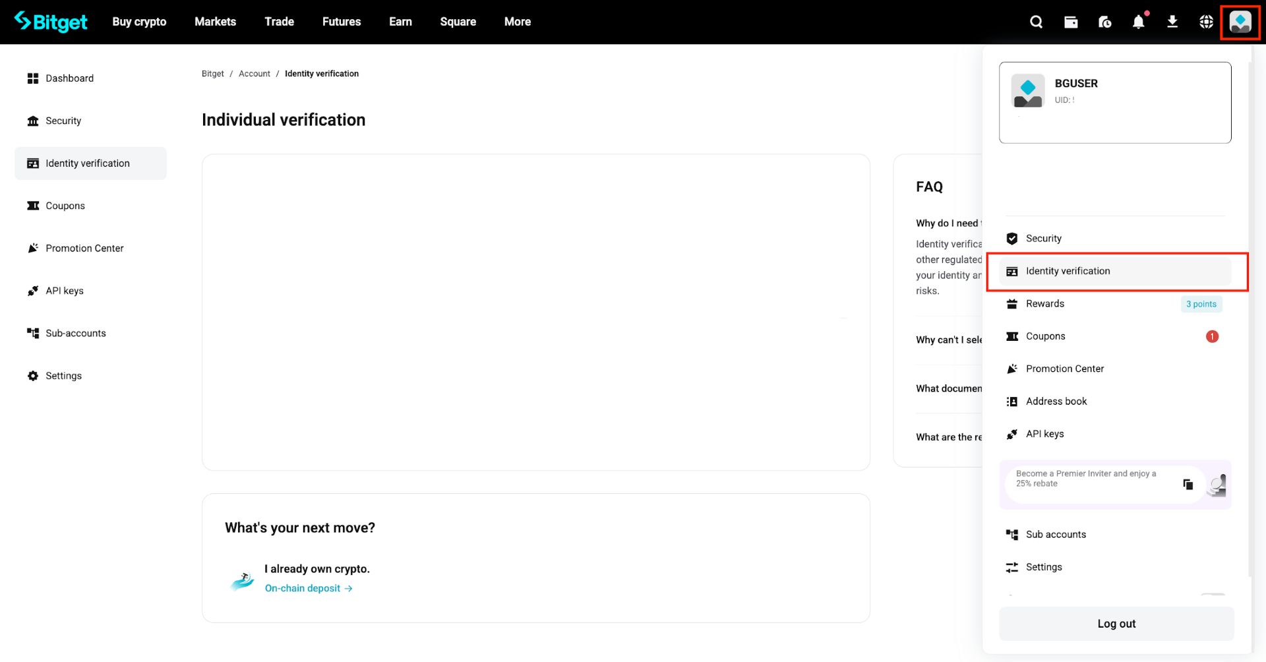The image size is (1266, 662).
Task: Open notifications bell icon
Action: pos(1139,22)
